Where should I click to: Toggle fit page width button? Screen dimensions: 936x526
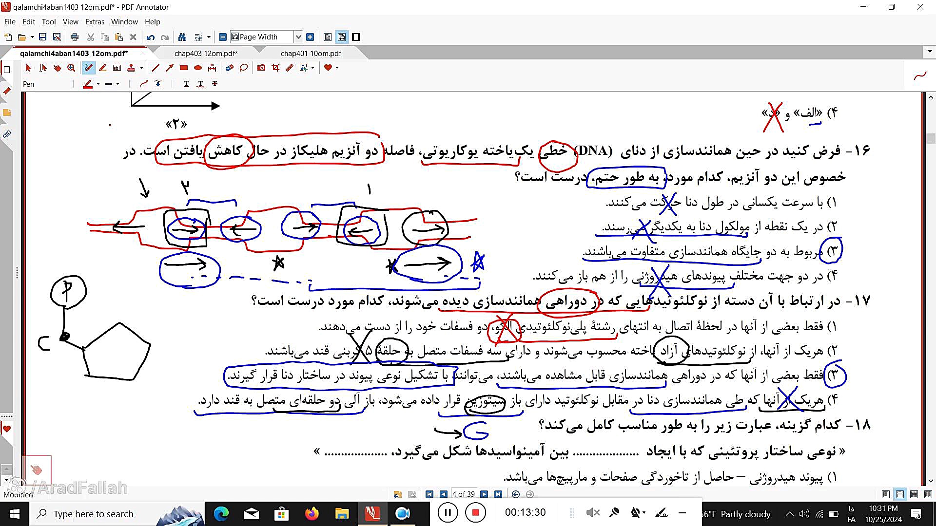tap(342, 37)
